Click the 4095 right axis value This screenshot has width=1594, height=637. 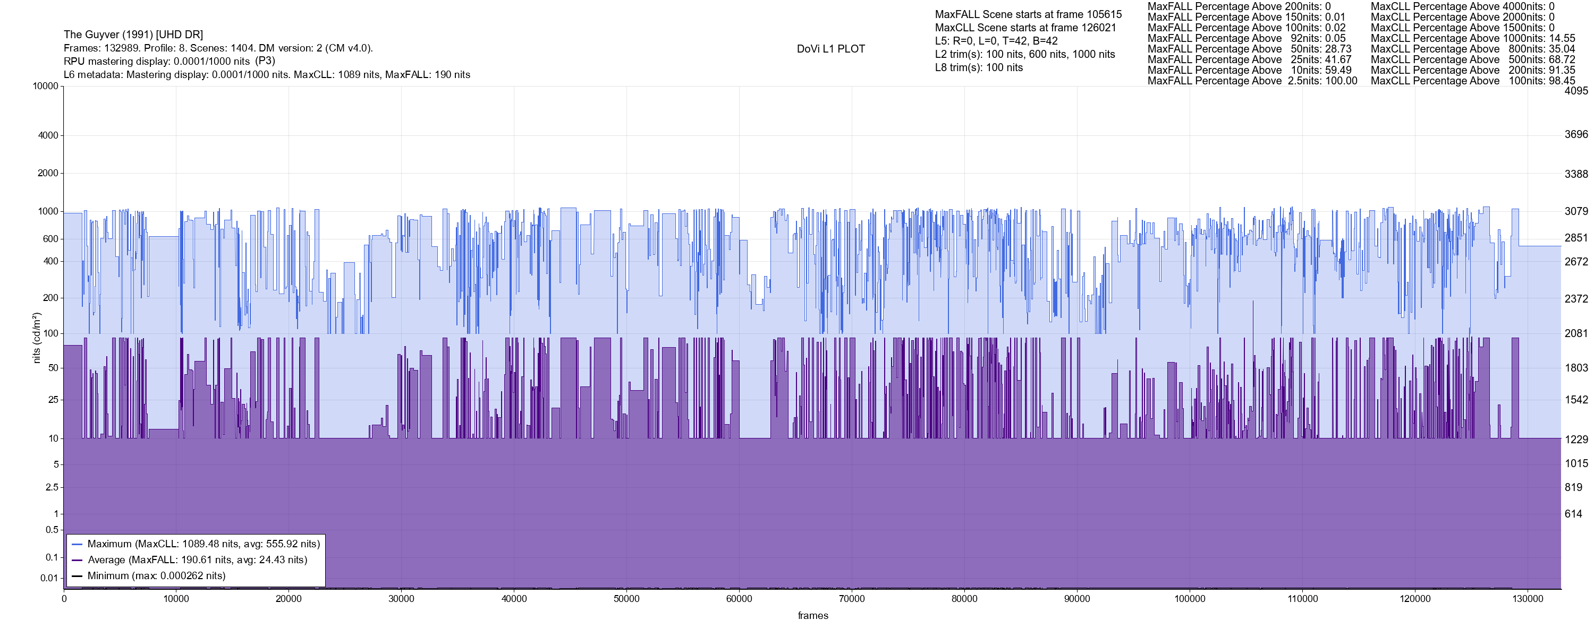pos(1576,90)
